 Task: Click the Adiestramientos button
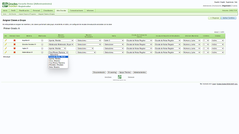(140, 73)
